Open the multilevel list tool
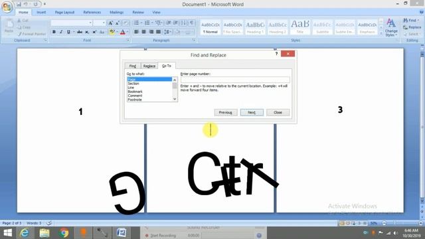 pos(158,23)
